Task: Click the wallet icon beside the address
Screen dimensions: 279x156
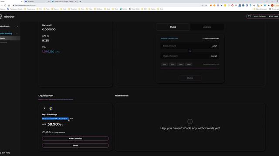Action: 249,16
